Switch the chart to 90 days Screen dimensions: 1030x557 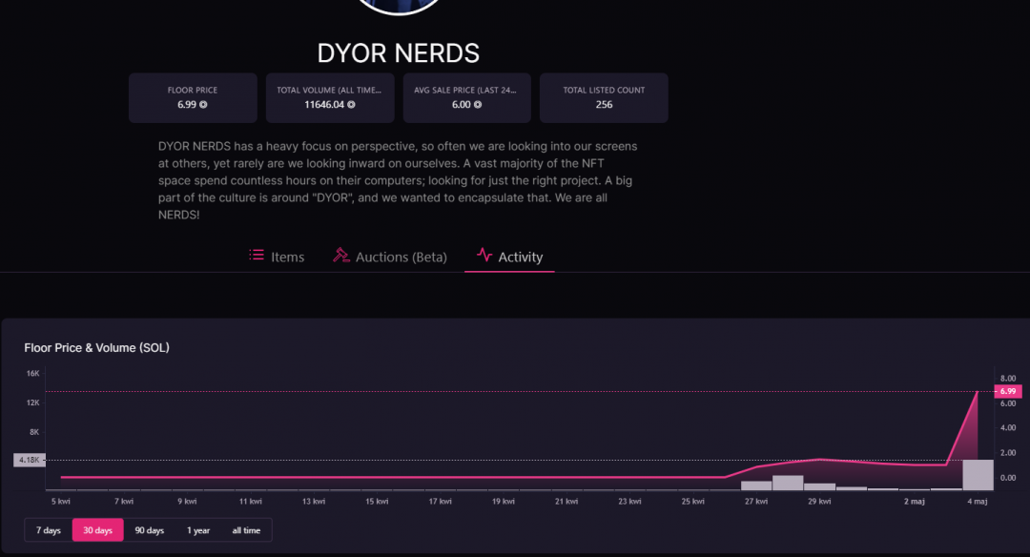149,530
